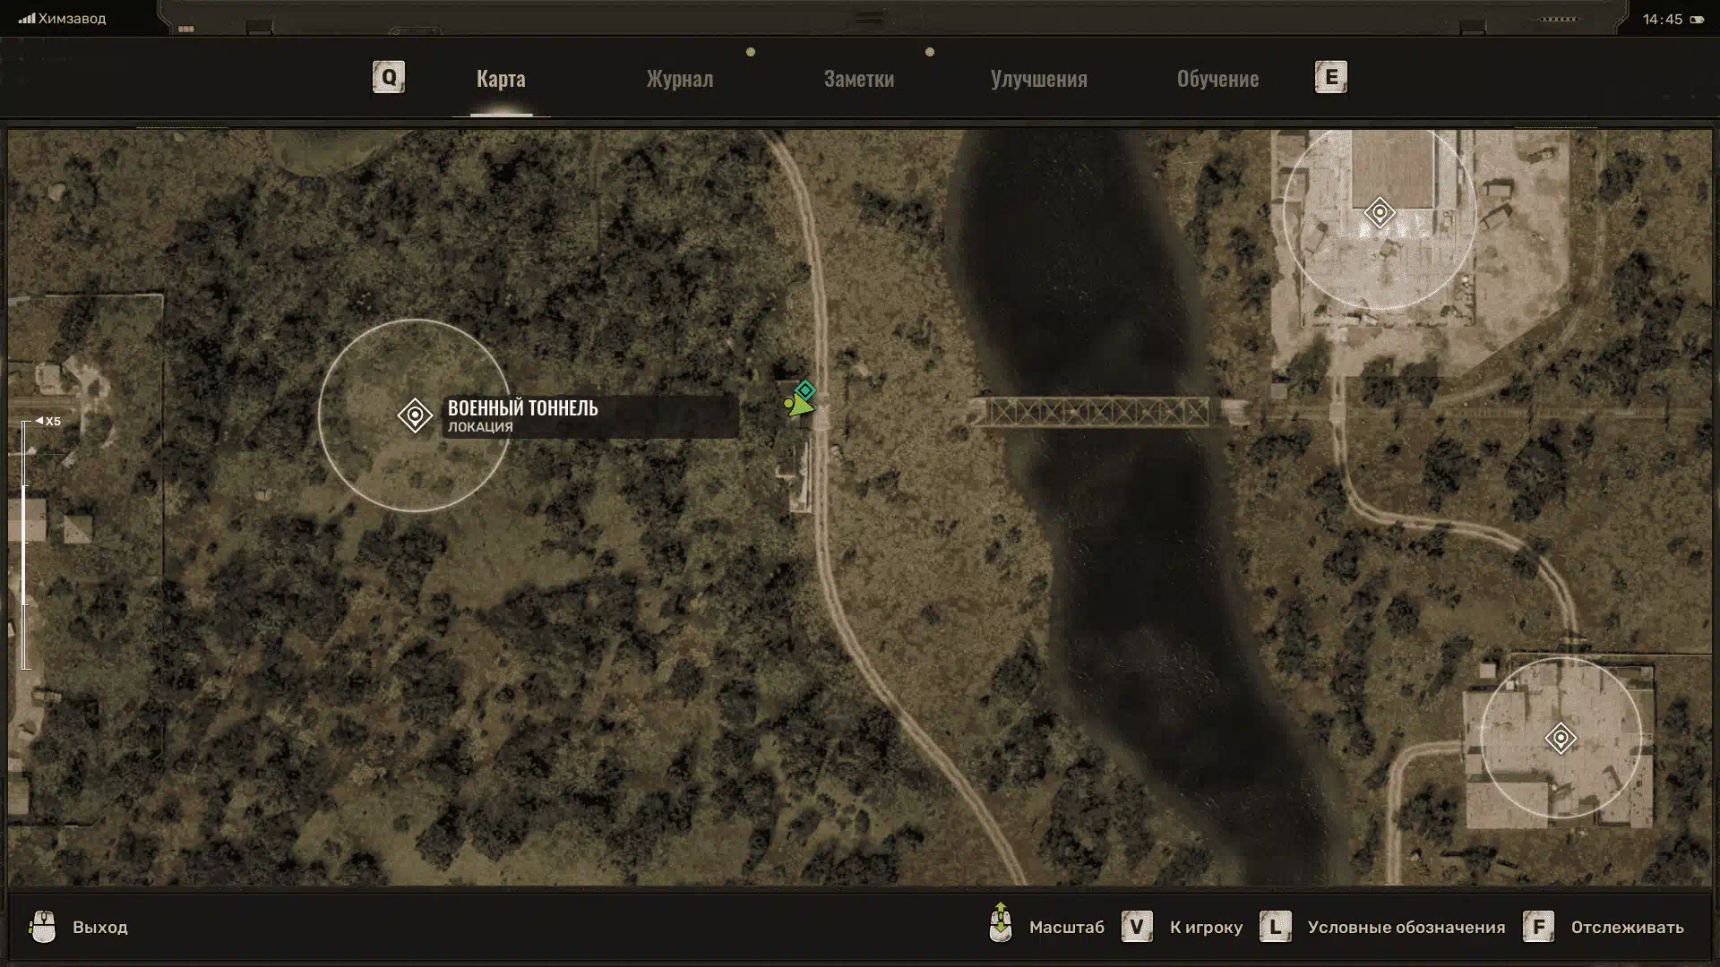Click the Военный тоннель location marker icon
This screenshot has height=967, width=1720.
click(x=415, y=415)
